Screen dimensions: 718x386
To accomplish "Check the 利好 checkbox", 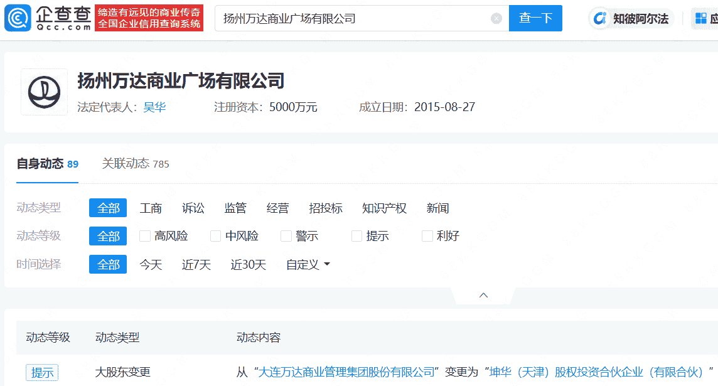I will (x=427, y=236).
